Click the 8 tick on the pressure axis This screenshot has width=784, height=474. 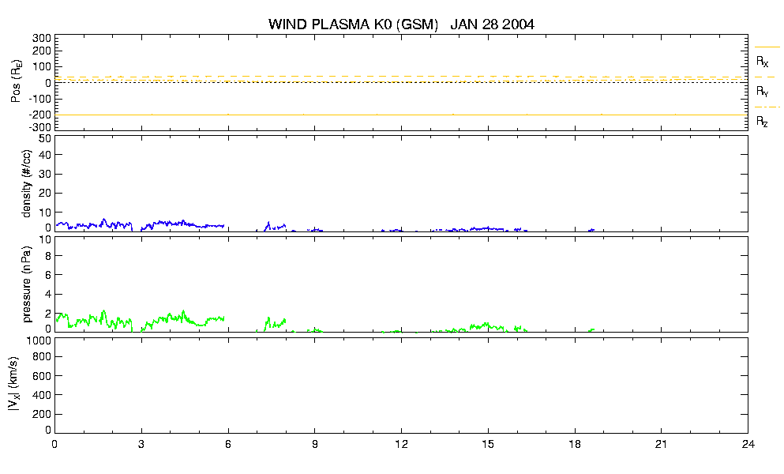coord(48,256)
